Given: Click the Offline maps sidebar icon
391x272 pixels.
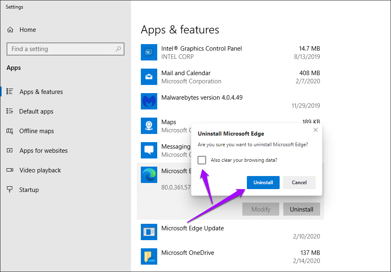Looking at the screenshot, I should tap(10, 131).
